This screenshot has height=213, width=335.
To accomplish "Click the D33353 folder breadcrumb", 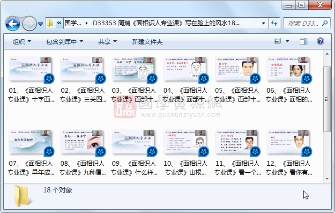I will [x=166, y=23].
